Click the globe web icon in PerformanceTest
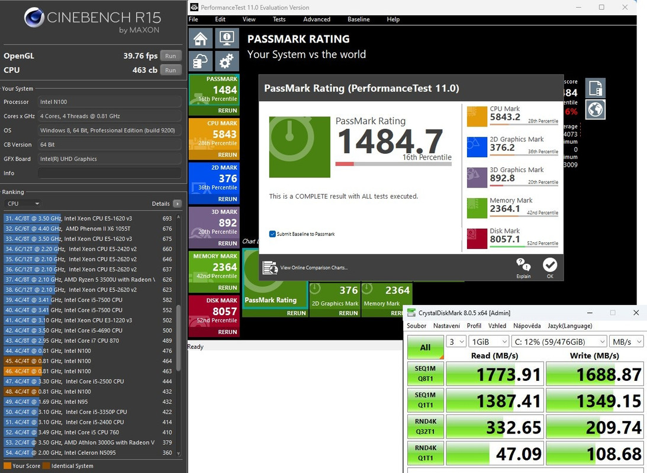 pos(595,109)
